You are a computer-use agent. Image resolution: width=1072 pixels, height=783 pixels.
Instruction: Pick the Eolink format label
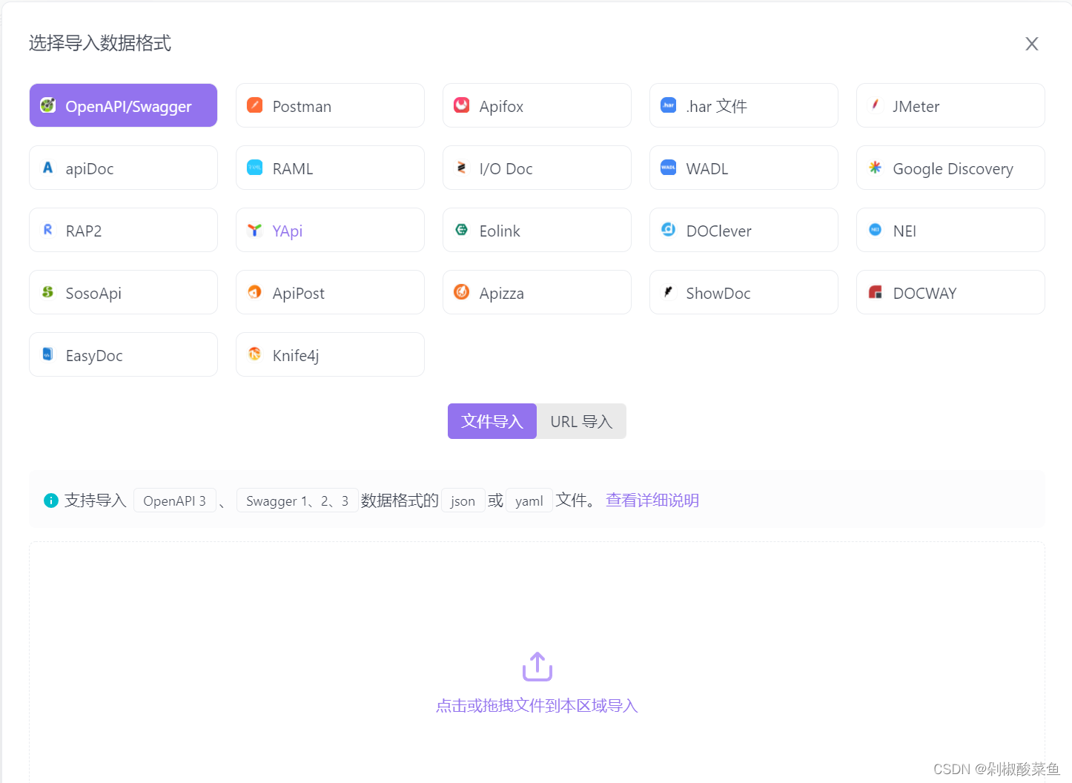[500, 231]
